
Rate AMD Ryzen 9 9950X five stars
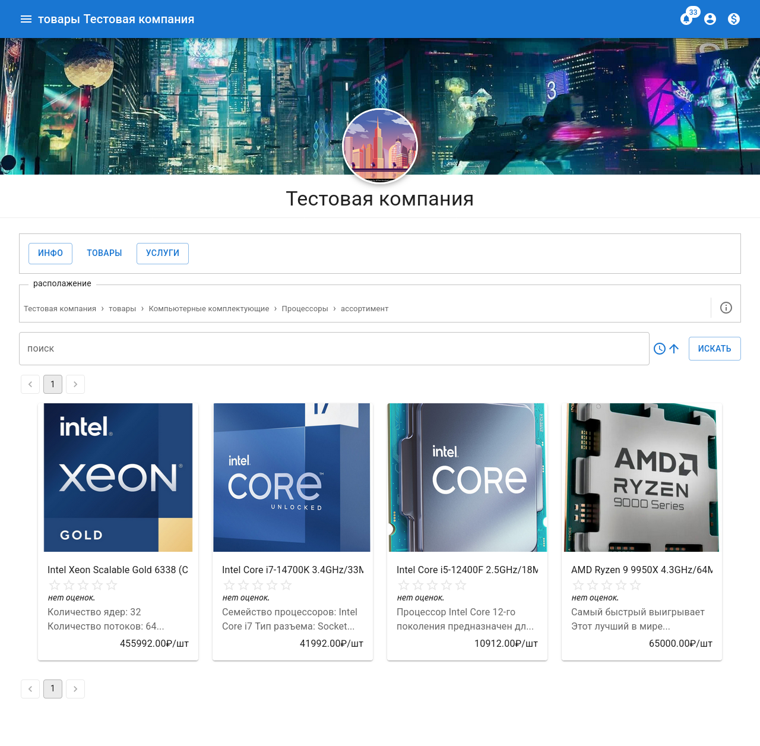(635, 585)
